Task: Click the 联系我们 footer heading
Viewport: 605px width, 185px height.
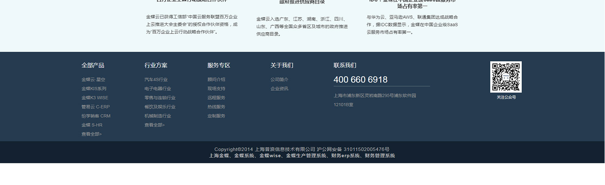Action: [345, 65]
